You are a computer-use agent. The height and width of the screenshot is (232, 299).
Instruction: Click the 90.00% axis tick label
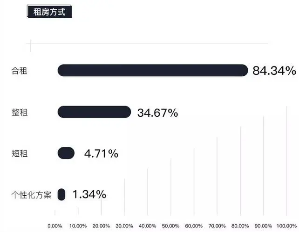(263, 226)
